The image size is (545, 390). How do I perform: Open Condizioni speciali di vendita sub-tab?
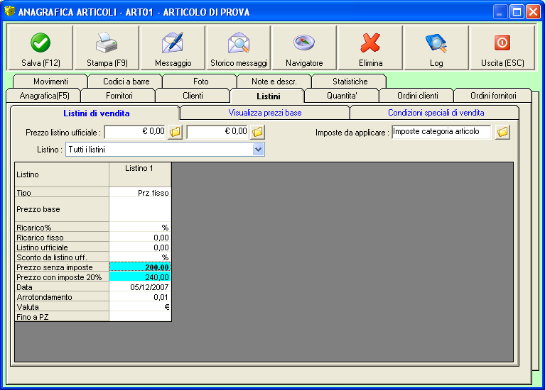pos(436,113)
